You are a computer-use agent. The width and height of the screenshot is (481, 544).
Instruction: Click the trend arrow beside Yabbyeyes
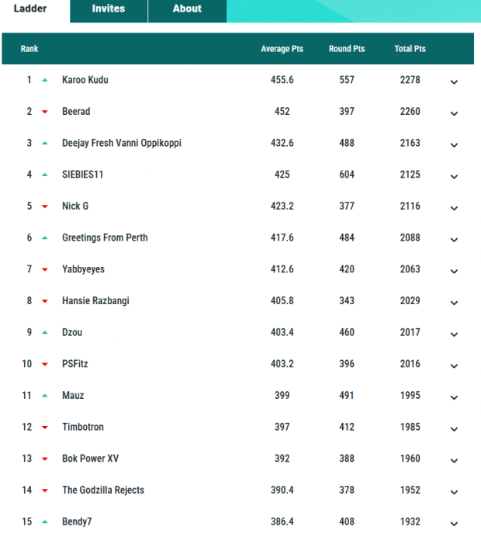[45, 269]
